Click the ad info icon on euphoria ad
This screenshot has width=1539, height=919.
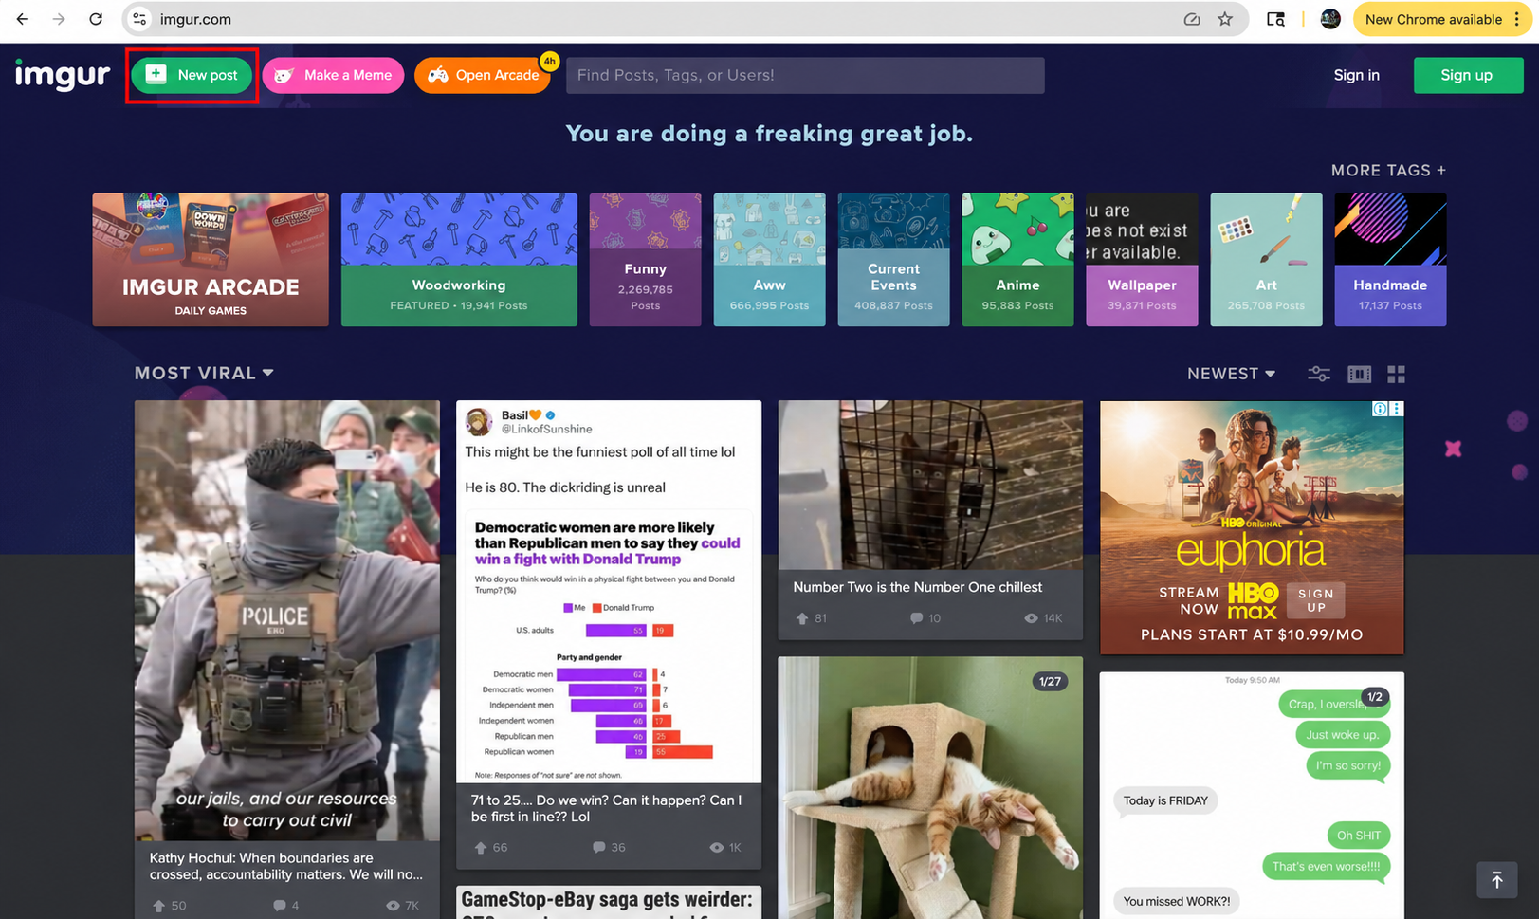tap(1380, 409)
